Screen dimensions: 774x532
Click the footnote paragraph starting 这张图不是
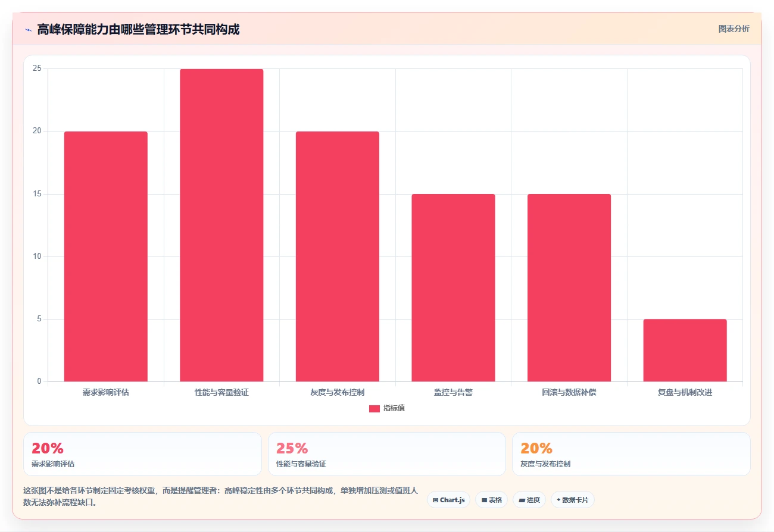220,496
